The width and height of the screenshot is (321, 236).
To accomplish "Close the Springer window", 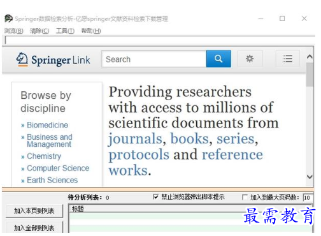I will tap(304, 18).
